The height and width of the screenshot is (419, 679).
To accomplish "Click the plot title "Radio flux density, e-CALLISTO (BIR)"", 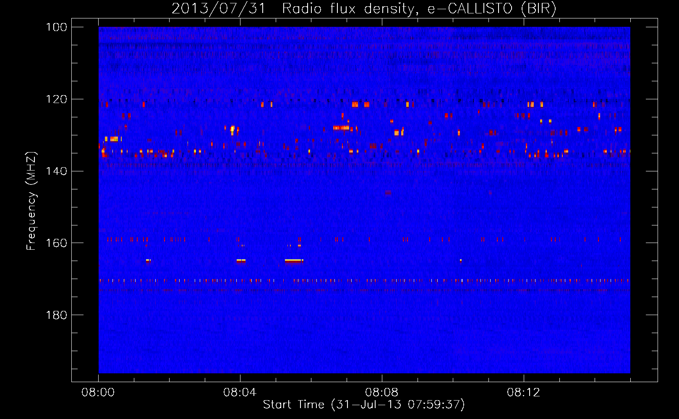I will tap(419, 8).
